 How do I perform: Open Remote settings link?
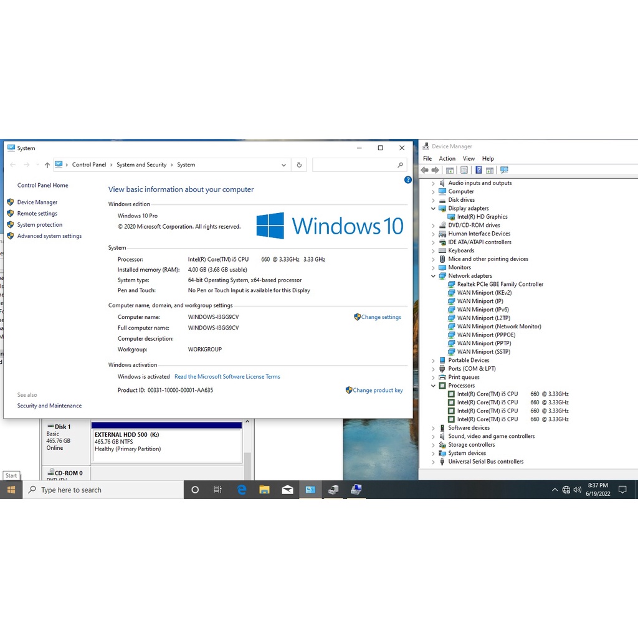coord(37,214)
